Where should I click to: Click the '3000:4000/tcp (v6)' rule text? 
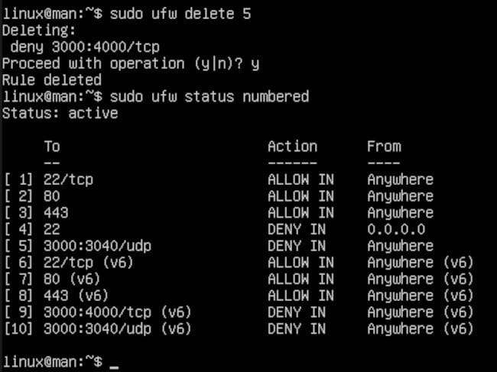click(118, 312)
